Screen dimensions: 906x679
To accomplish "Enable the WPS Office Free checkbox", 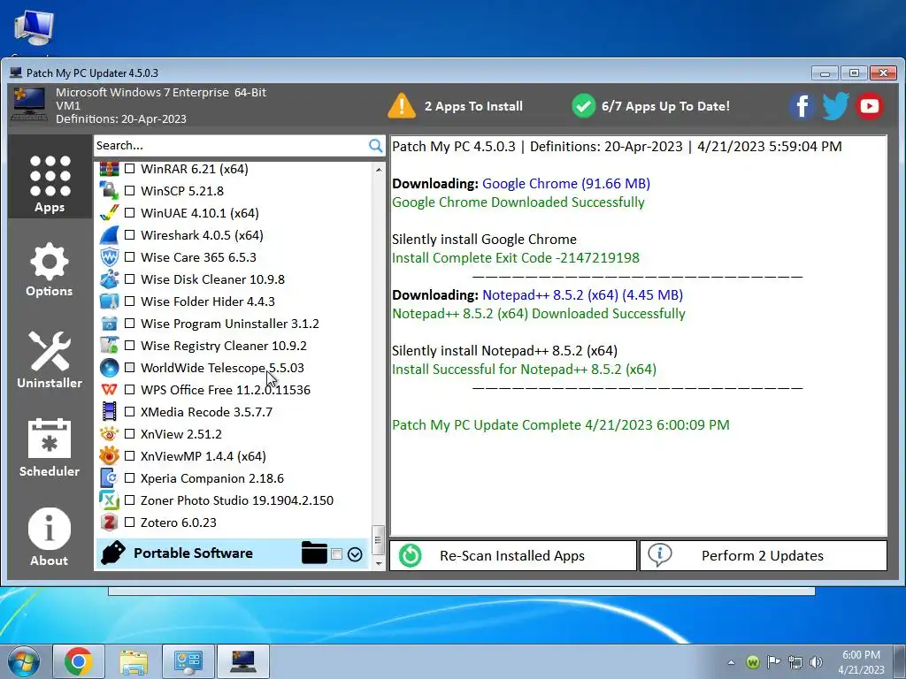I will click(129, 390).
